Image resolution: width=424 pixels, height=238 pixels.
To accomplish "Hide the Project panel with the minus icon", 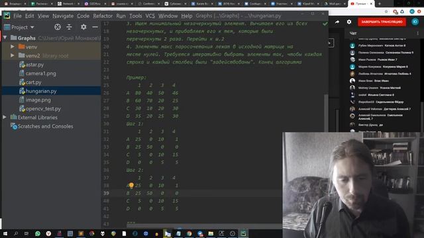I will pyautogui.click(x=95, y=27).
